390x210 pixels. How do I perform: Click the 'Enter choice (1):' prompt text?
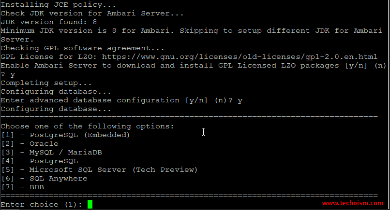pos(42,205)
